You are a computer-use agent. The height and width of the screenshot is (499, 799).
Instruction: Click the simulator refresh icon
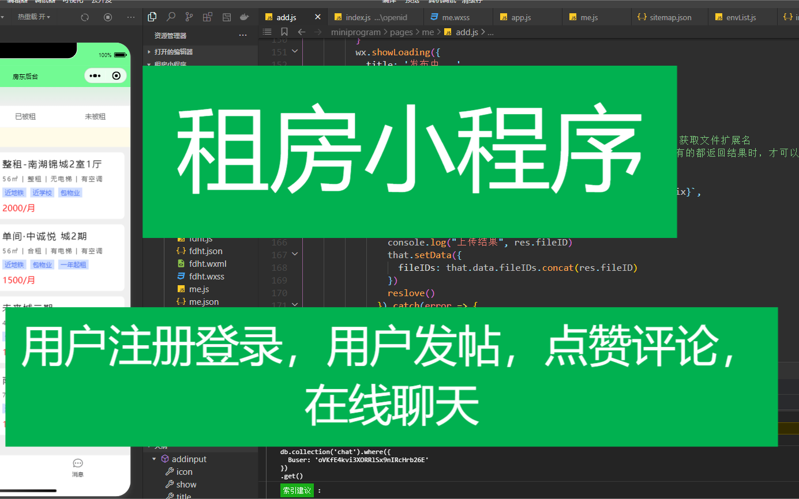85,17
